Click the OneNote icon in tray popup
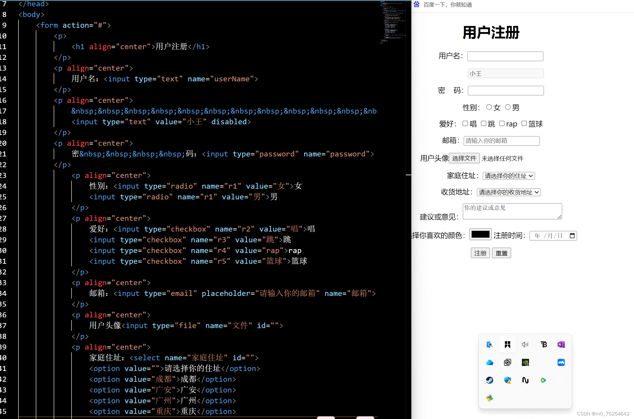 coord(561,344)
